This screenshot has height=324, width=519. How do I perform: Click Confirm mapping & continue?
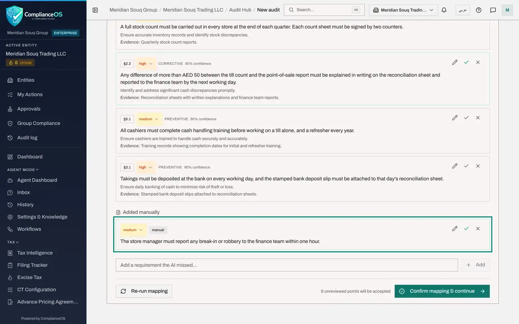point(442,291)
